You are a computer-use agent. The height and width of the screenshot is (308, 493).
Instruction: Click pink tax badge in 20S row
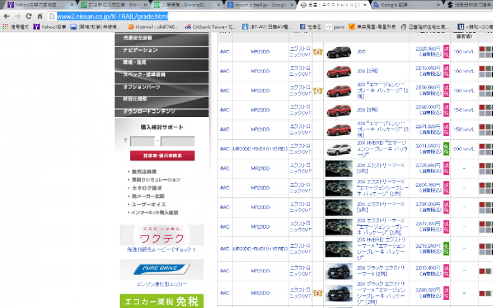(x=446, y=51)
